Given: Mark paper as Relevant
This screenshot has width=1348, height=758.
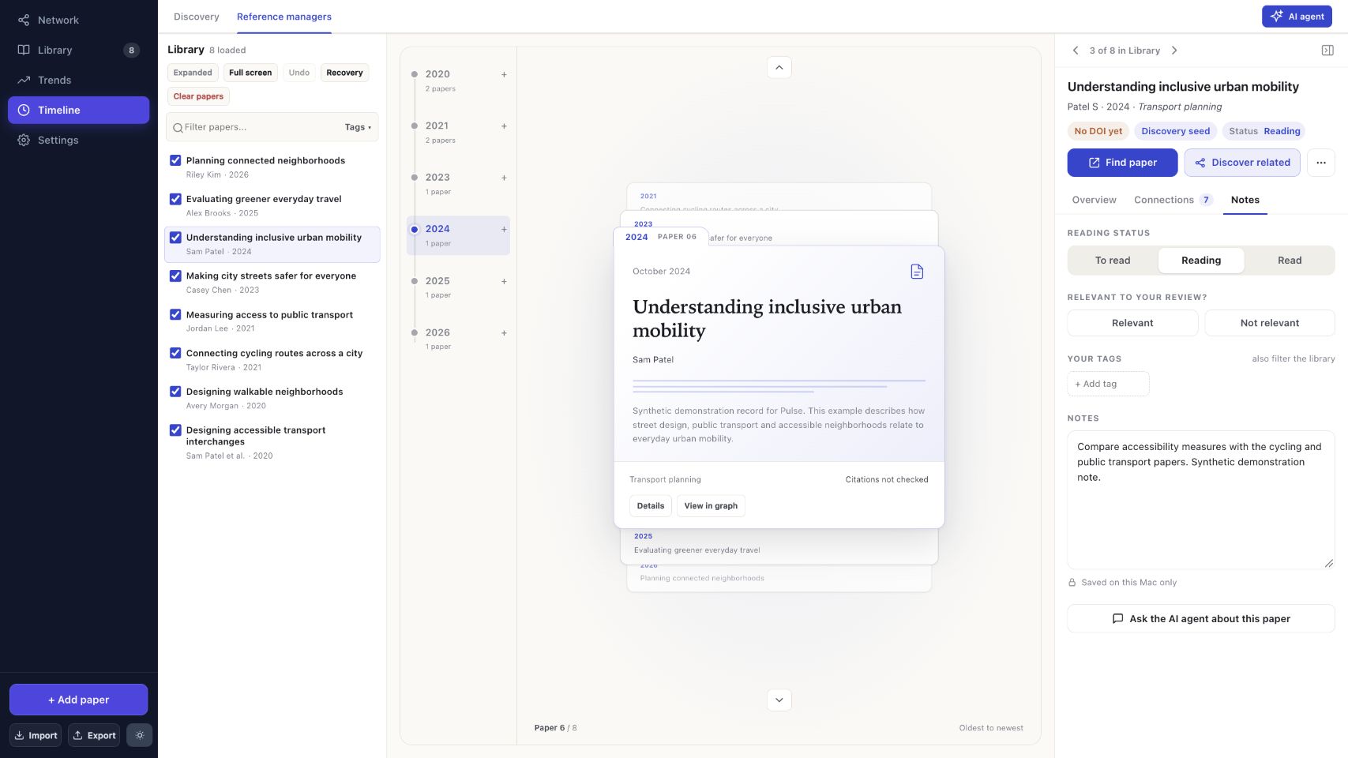Looking at the screenshot, I should tap(1132, 323).
